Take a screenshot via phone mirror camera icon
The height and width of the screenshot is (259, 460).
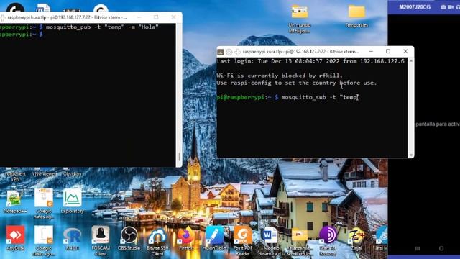tap(443, 6)
